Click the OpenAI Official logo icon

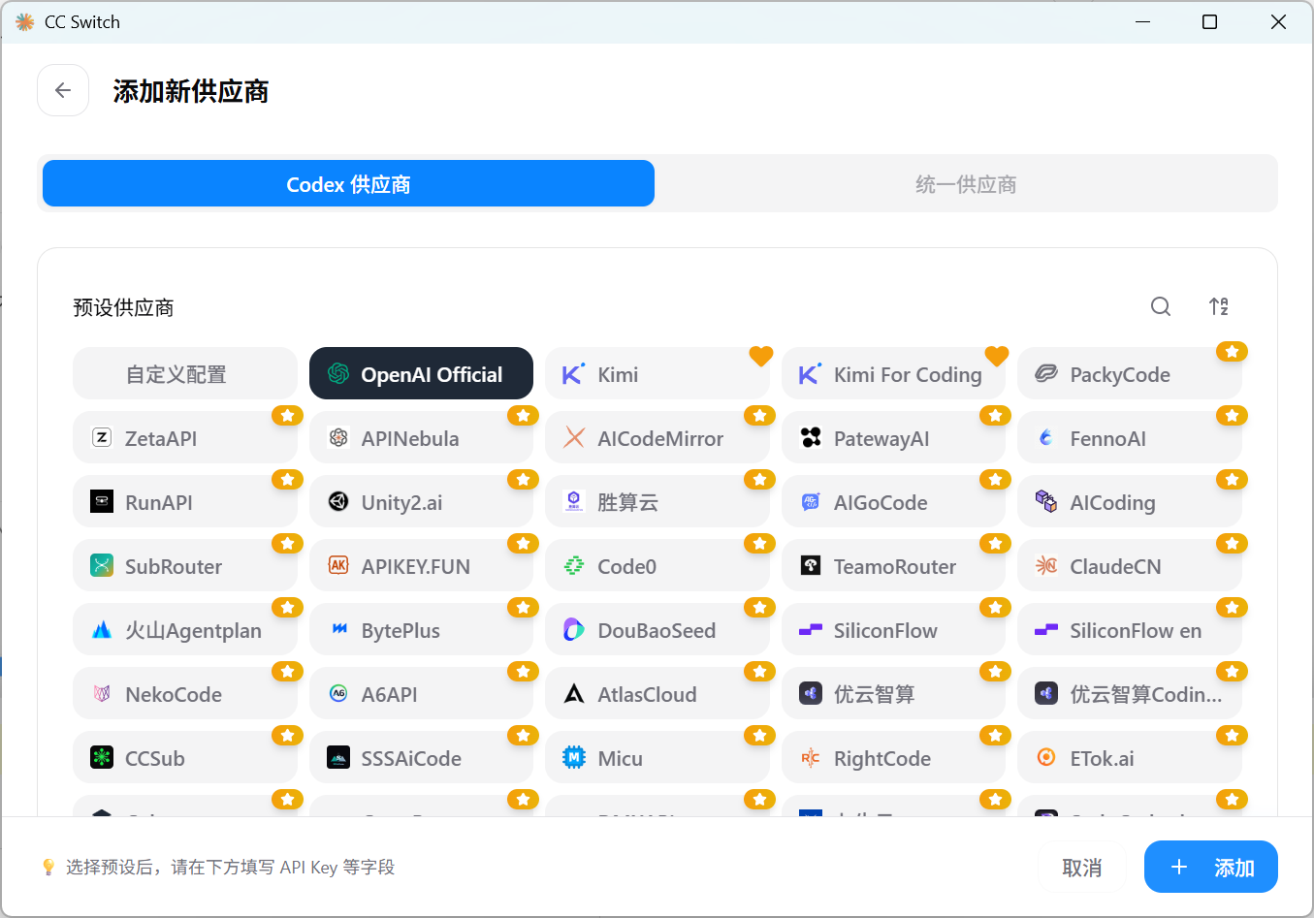coord(338,374)
